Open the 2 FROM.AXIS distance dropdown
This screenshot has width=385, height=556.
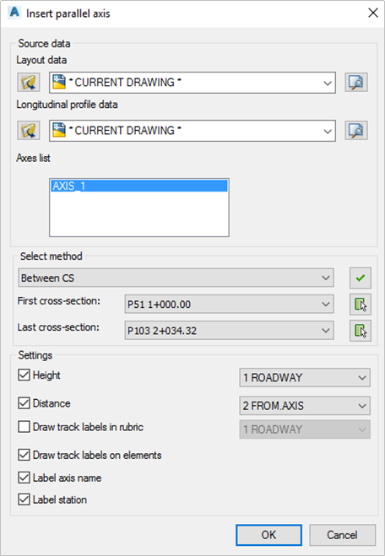(x=305, y=406)
